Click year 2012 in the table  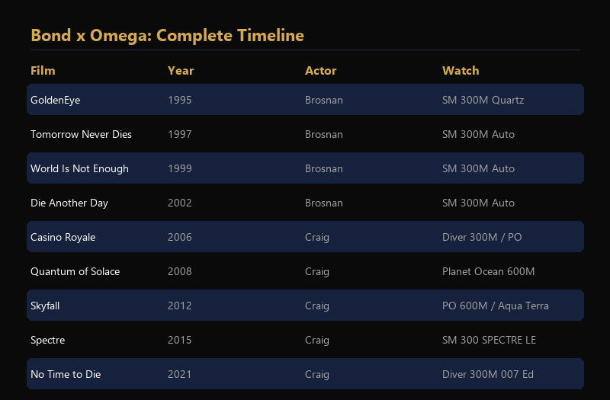click(x=180, y=306)
